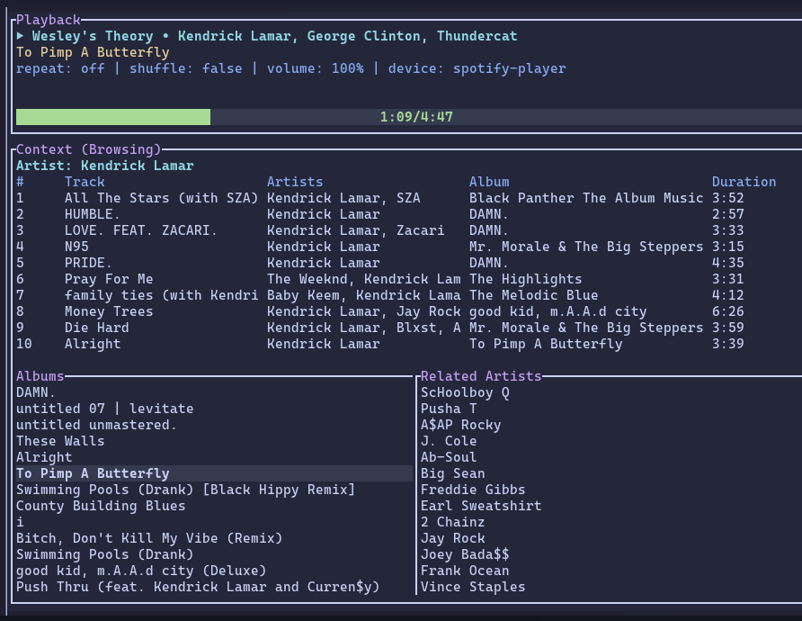Click the 'shuffle: false' status text

tap(186, 68)
